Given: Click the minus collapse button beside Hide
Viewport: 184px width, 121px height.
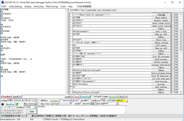Looking at the screenshot, I should (126, 97).
